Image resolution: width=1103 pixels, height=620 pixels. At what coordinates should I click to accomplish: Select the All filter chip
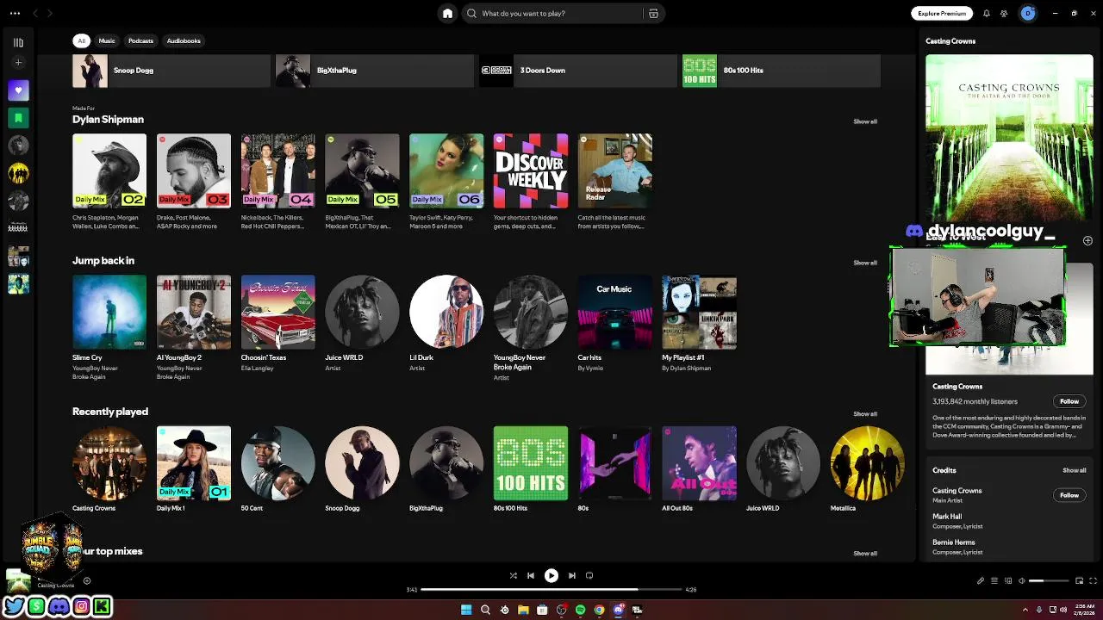point(82,40)
